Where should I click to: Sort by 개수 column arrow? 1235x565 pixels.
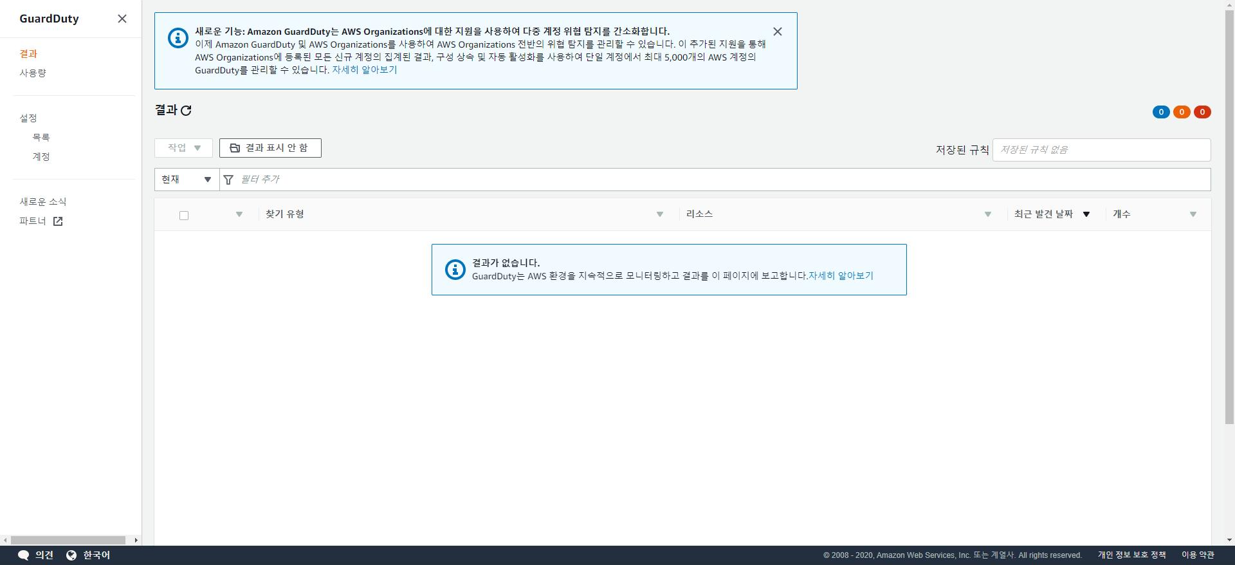1193,214
